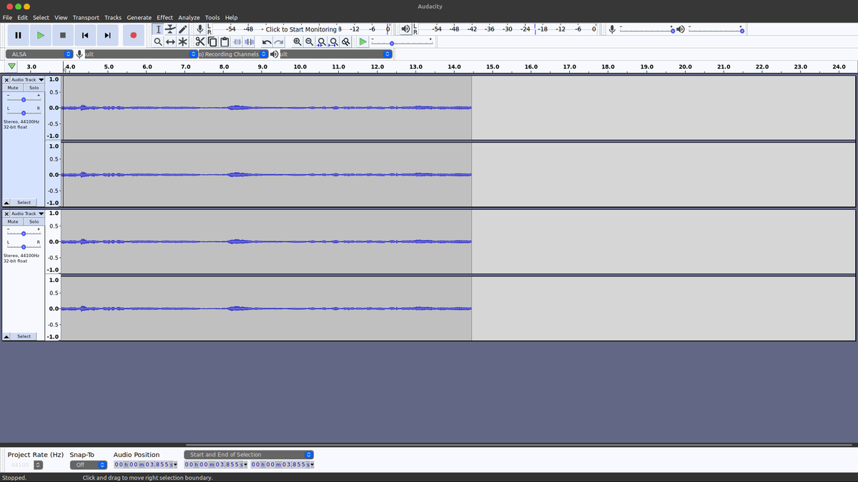Viewport: 858px width, 482px height.
Task: Open the Edit menu
Action: pyautogui.click(x=23, y=17)
